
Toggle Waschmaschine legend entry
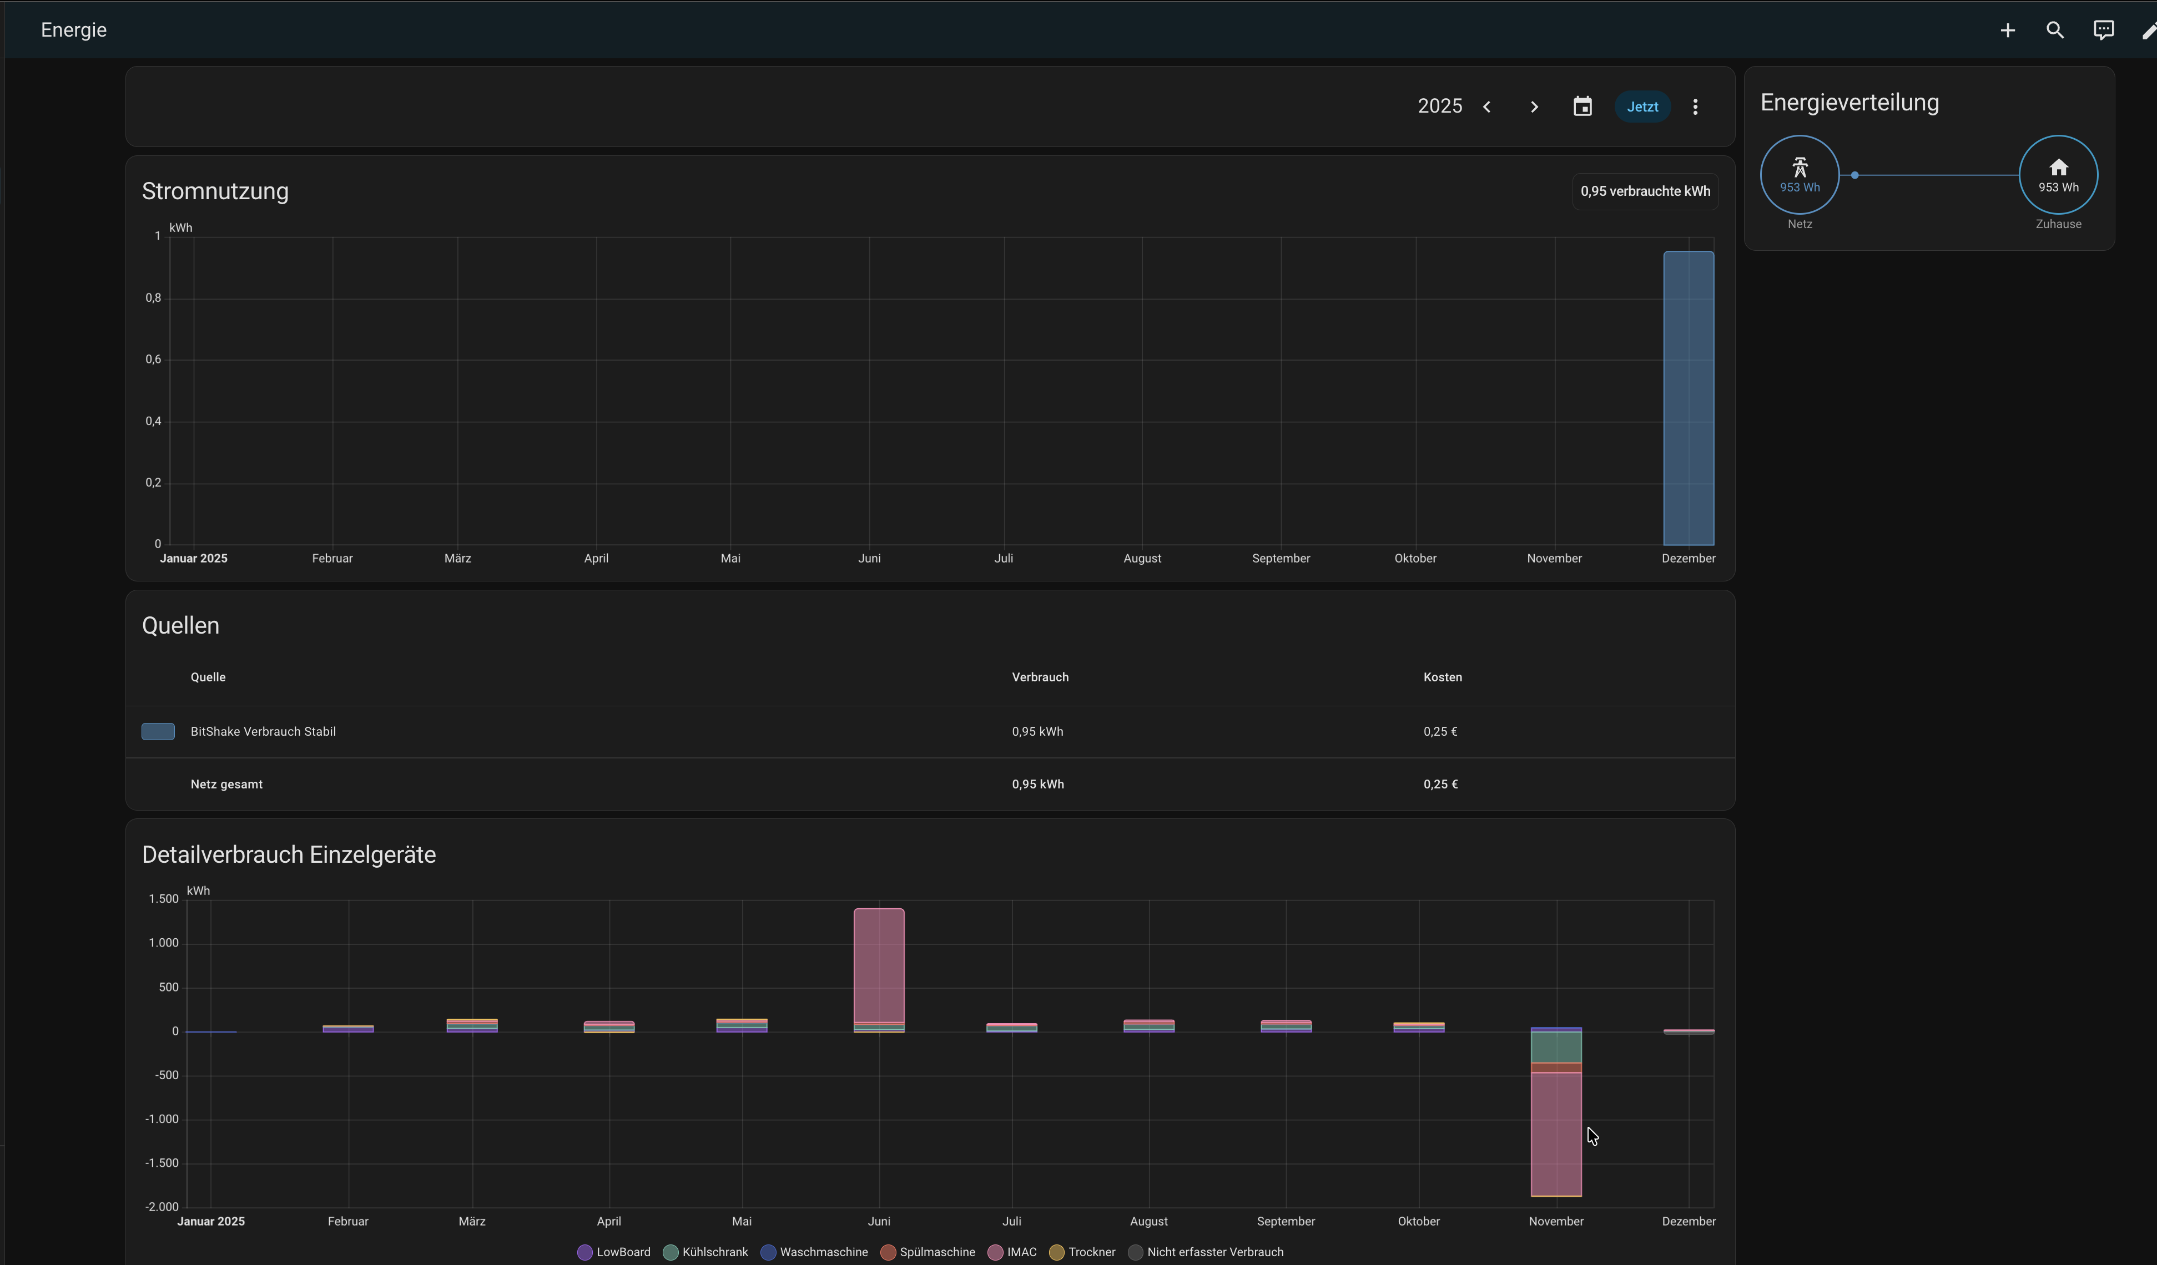point(814,1252)
